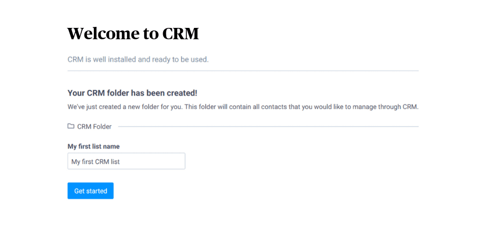487x237 pixels.
Task: Click the horizontal divider below the subtitle
Action: [x=243, y=71]
